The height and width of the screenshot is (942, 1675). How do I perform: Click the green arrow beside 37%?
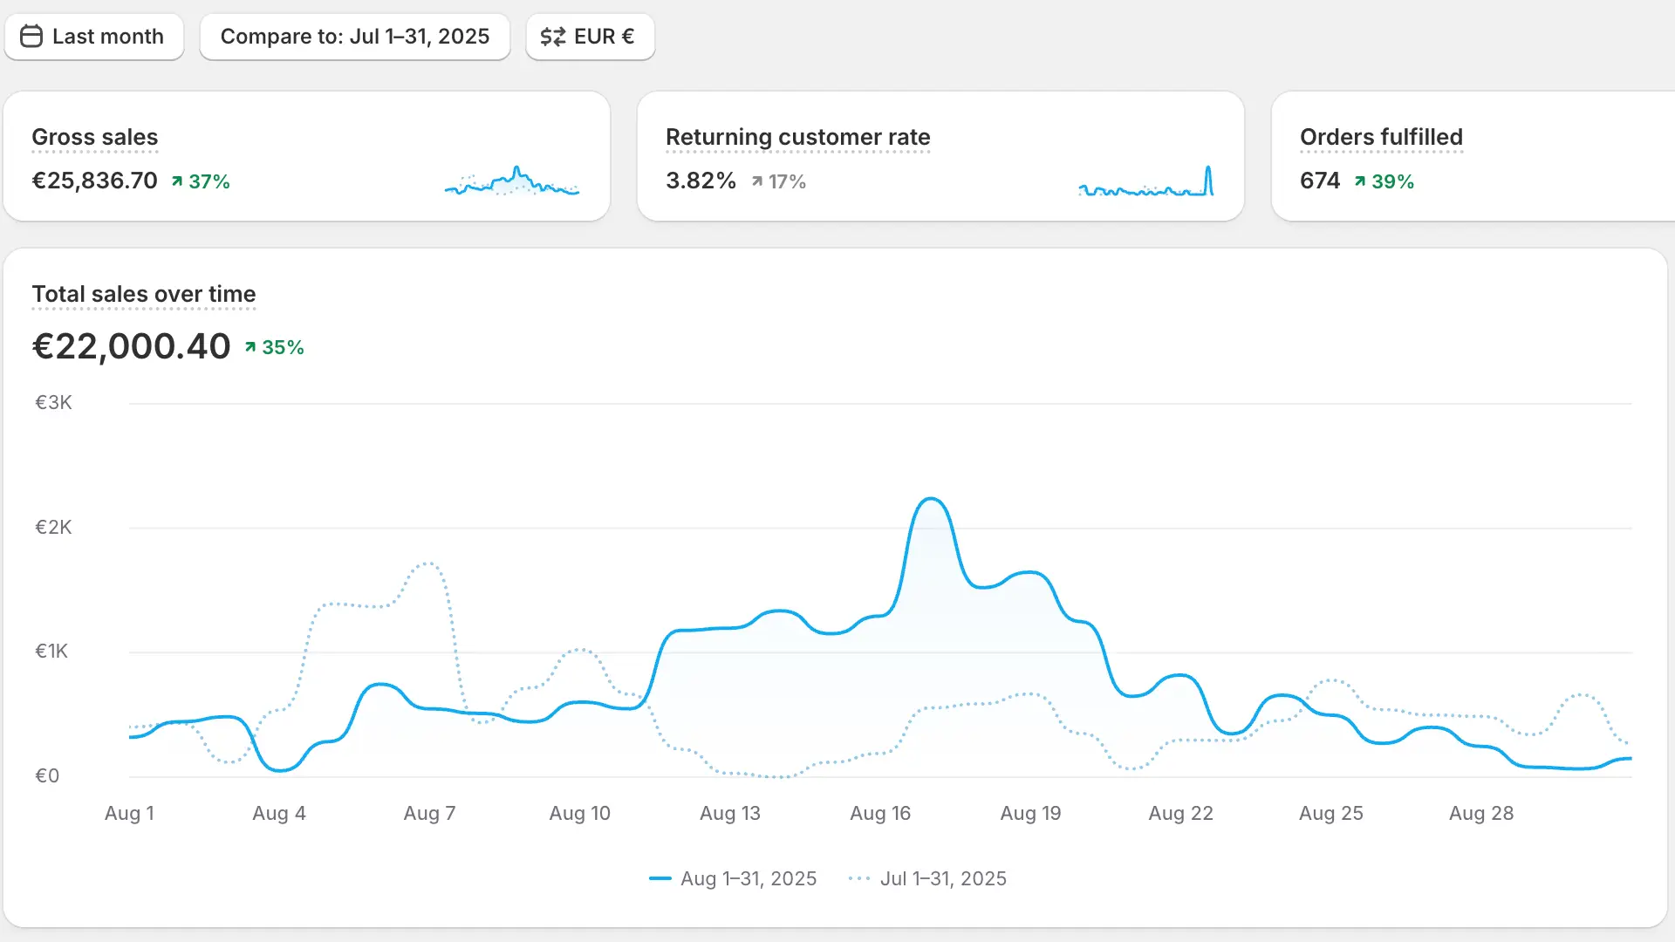[x=177, y=181]
